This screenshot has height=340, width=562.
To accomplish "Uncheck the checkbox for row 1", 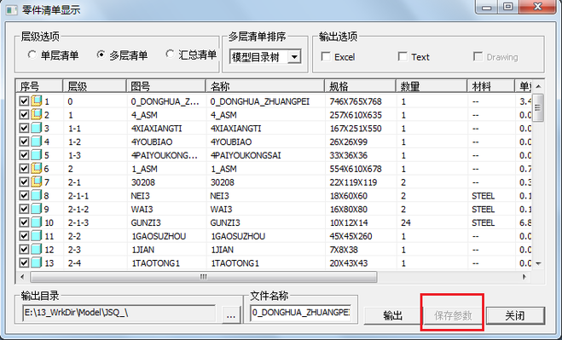I will pyautogui.click(x=24, y=101).
